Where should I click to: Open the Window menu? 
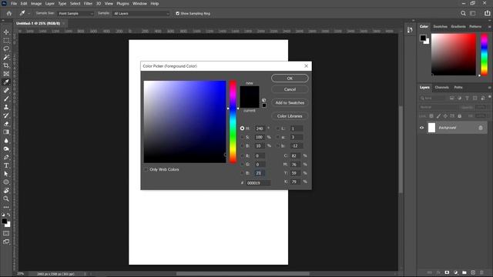pos(139,3)
